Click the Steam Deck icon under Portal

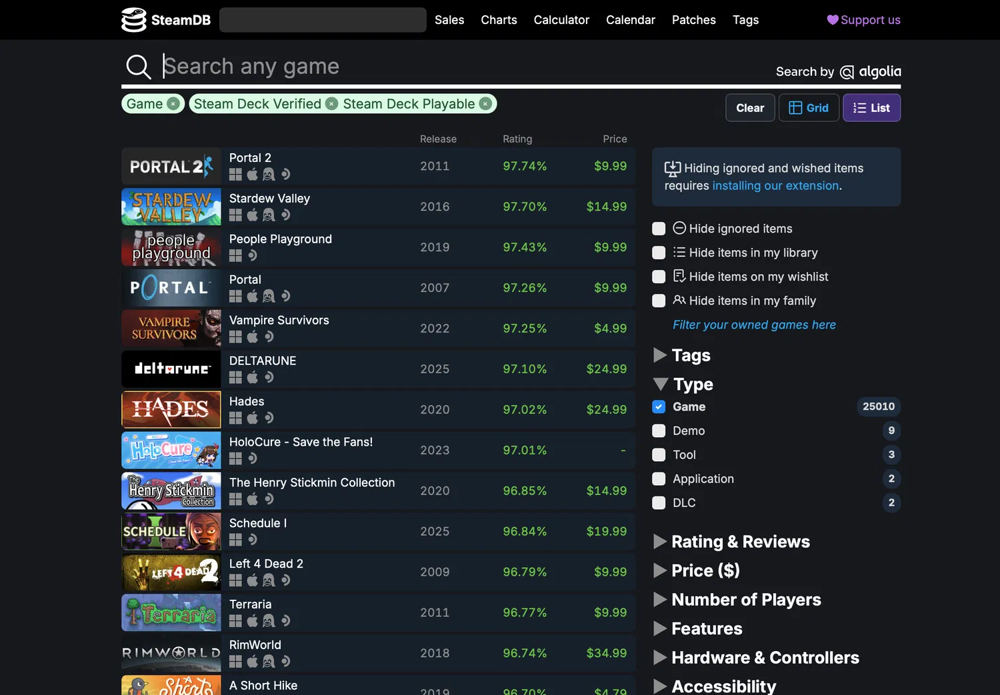click(x=285, y=297)
